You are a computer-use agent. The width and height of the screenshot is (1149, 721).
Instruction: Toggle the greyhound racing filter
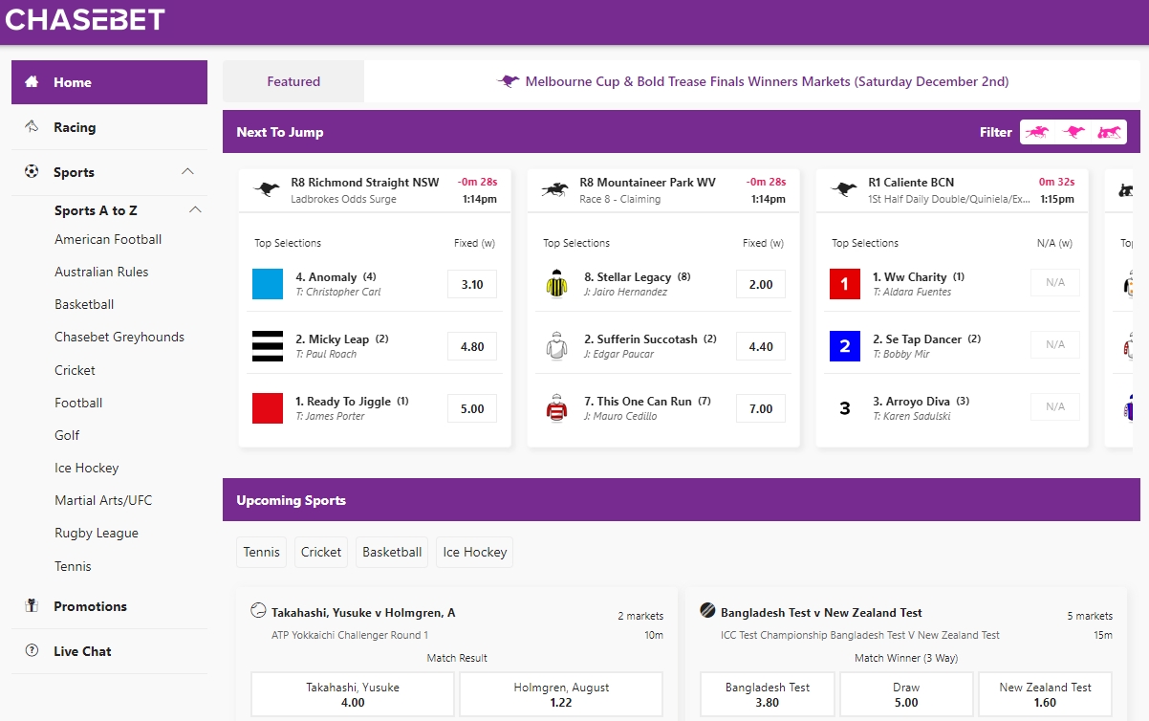(1073, 132)
